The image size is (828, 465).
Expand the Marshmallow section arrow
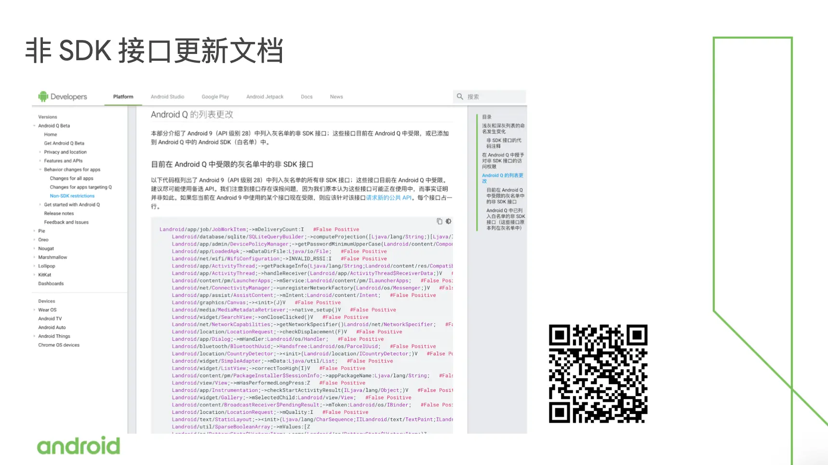[34, 257]
